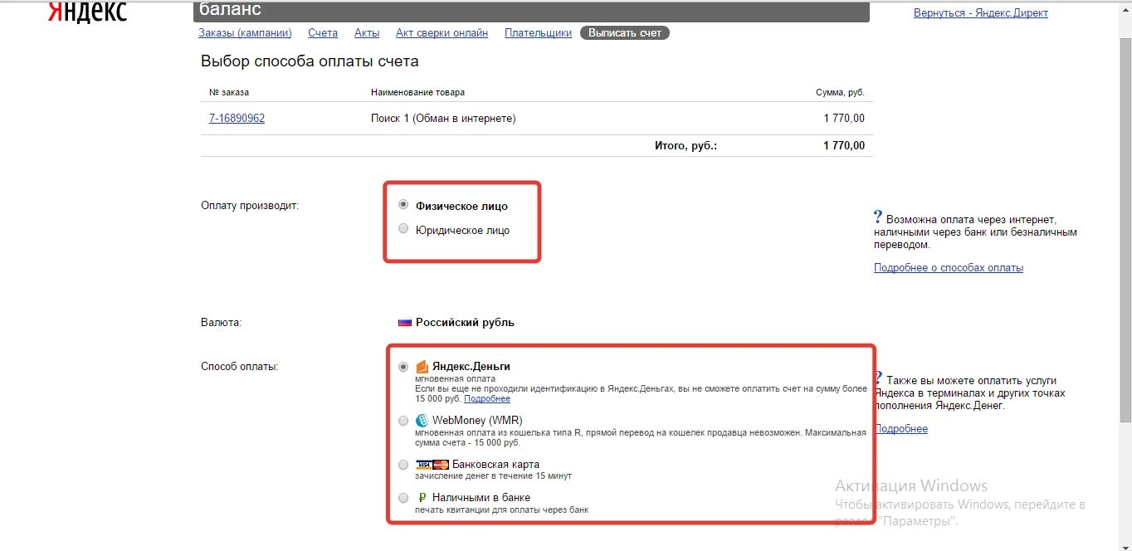This screenshot has height=551, width=1132.
Task: Click Подробнее link under Яндекс.Деньги description
Action: (x=487, y=399)
